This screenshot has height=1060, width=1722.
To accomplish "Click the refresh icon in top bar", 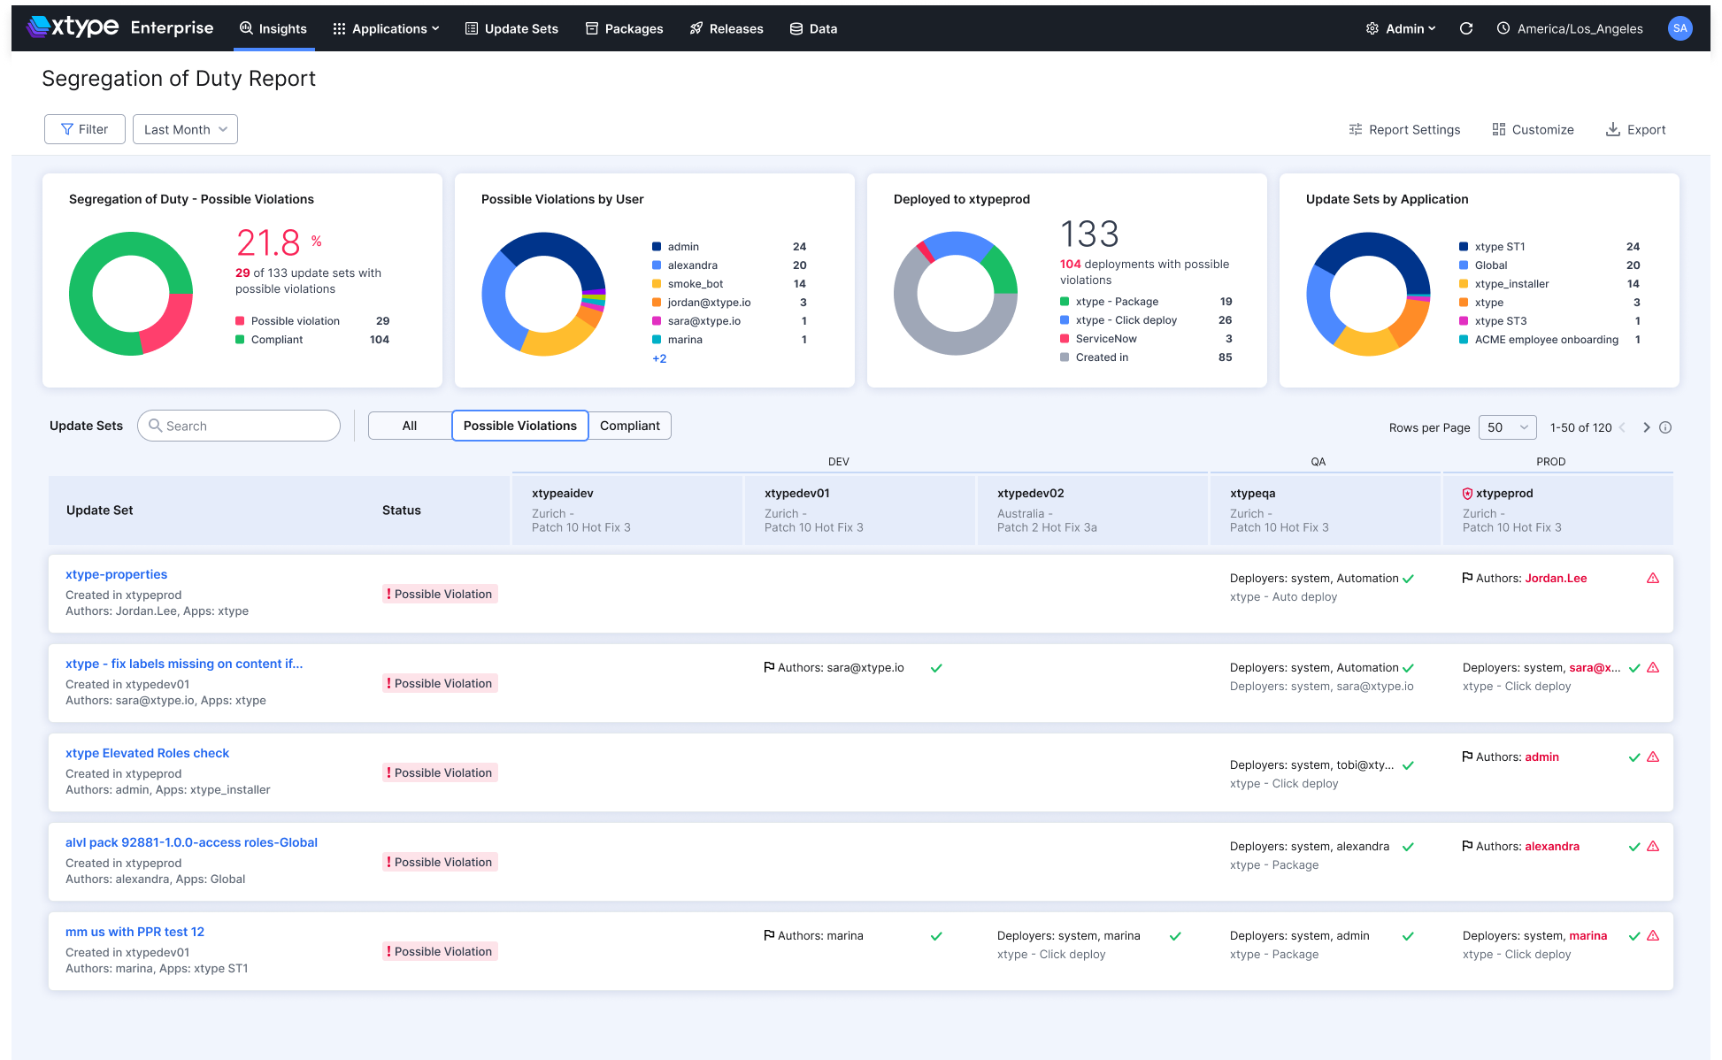I will [x=1466, y=28].
